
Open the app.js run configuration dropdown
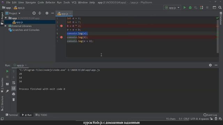[x=172, y=8]
